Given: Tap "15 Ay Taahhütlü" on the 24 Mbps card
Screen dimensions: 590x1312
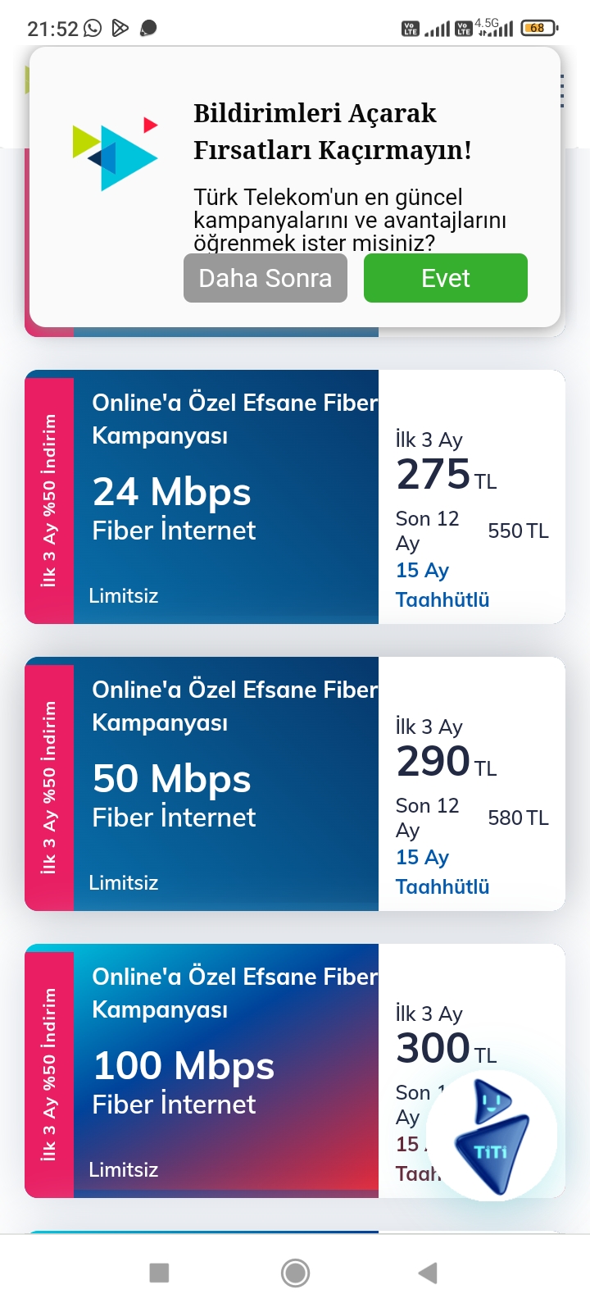Looking at the screenshot, I should 442,585.
